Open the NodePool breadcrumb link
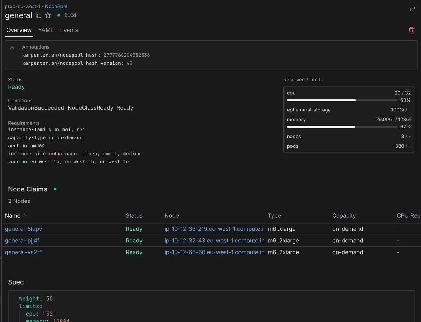Screen dimensions: 421x322 56,6
